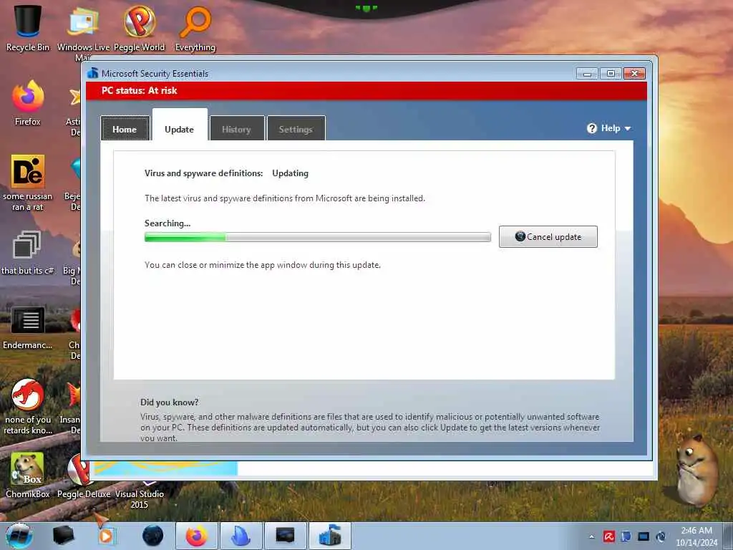Click the hamster desktop gadget
733x550 pixels.
tap(696, 470)
